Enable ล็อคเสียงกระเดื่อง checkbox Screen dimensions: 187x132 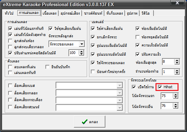tap(10, 100)
